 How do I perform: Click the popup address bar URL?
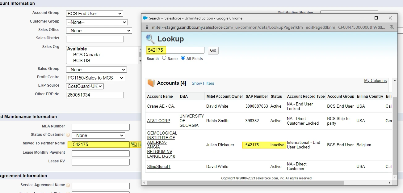pos(268,27)
